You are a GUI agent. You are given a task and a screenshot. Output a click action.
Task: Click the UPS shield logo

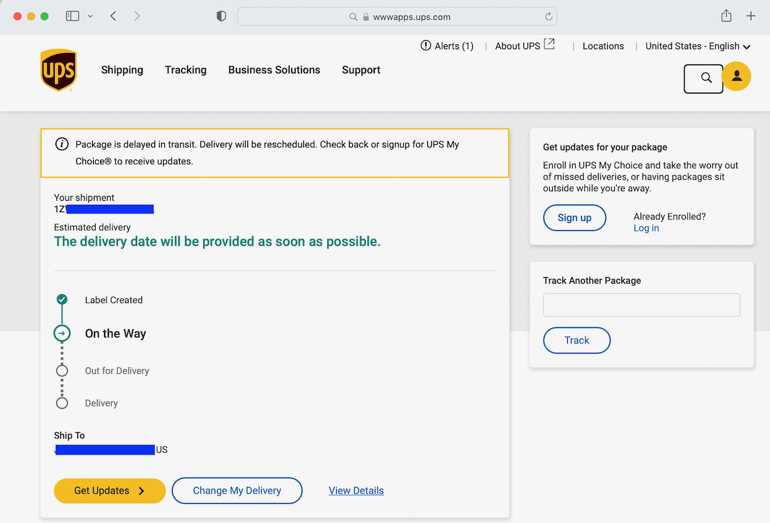(58, 70)
